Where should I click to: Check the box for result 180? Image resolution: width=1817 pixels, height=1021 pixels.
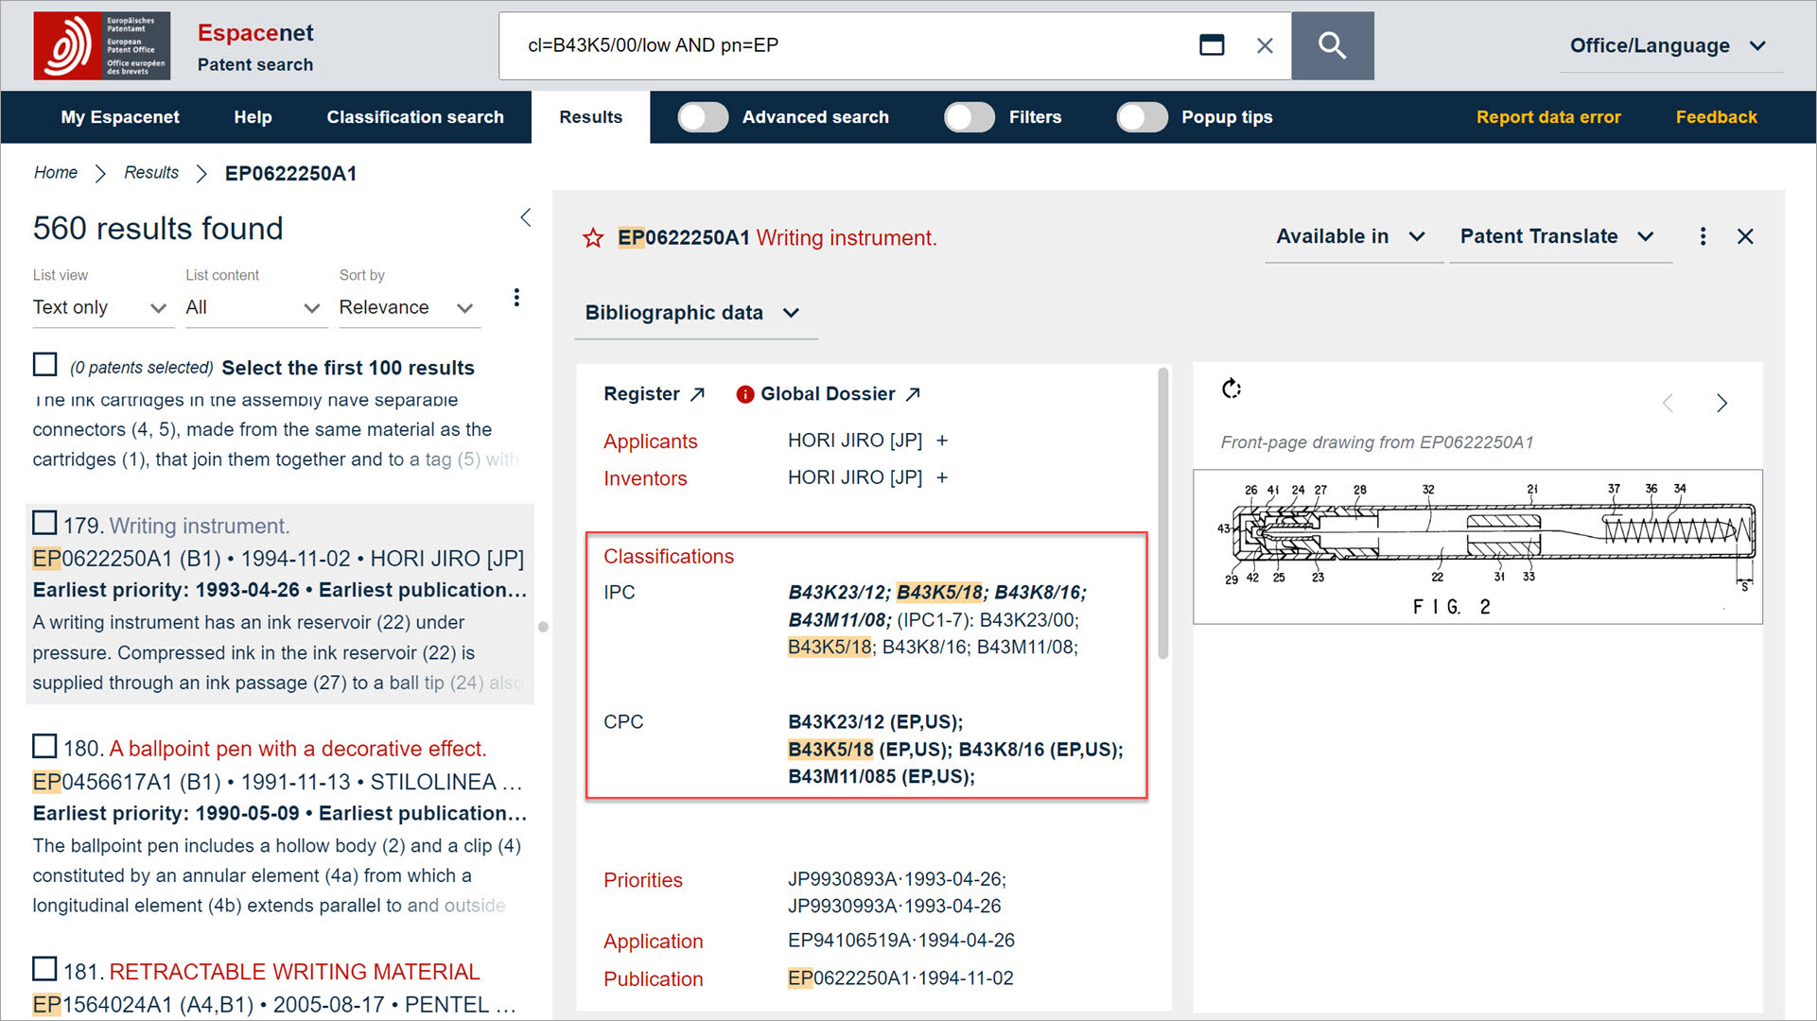click(x=44, y=747)
